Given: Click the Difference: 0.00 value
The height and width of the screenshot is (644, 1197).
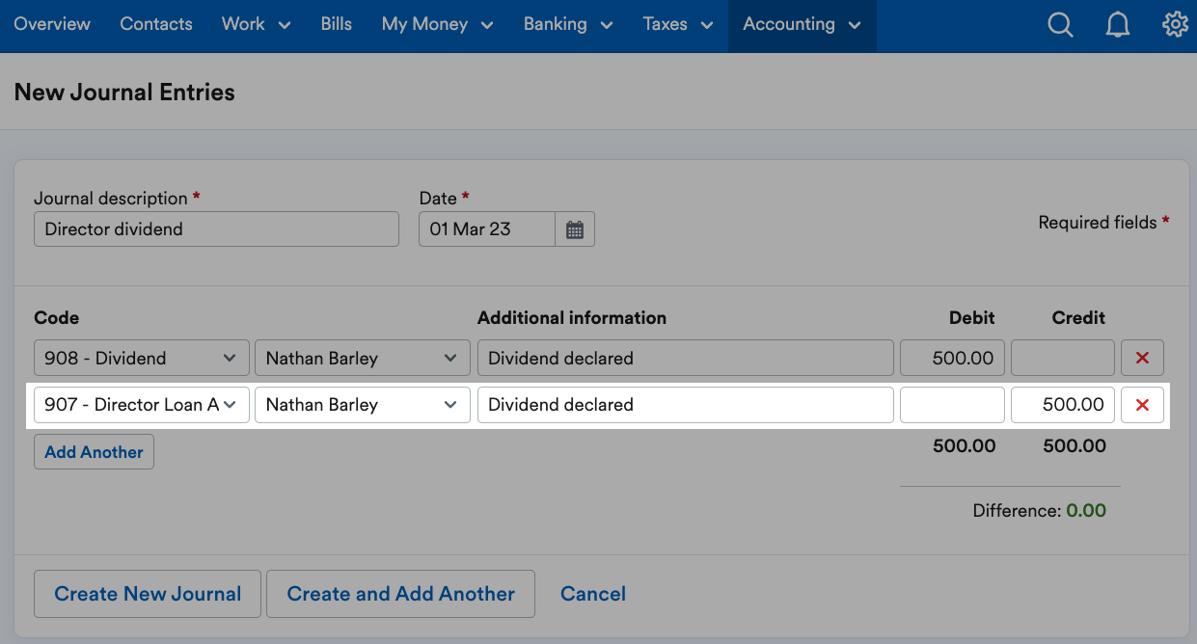Looking at the screenshot, I should [1086, 511].
